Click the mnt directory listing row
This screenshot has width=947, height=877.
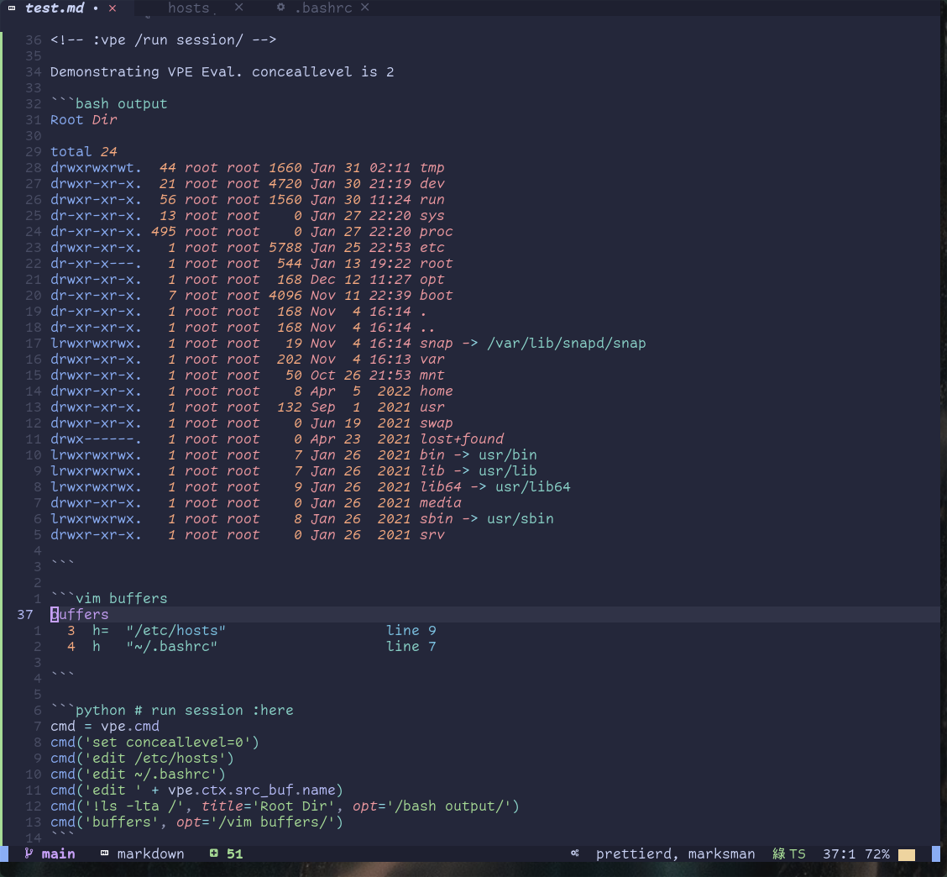click(x=247, y=375)
